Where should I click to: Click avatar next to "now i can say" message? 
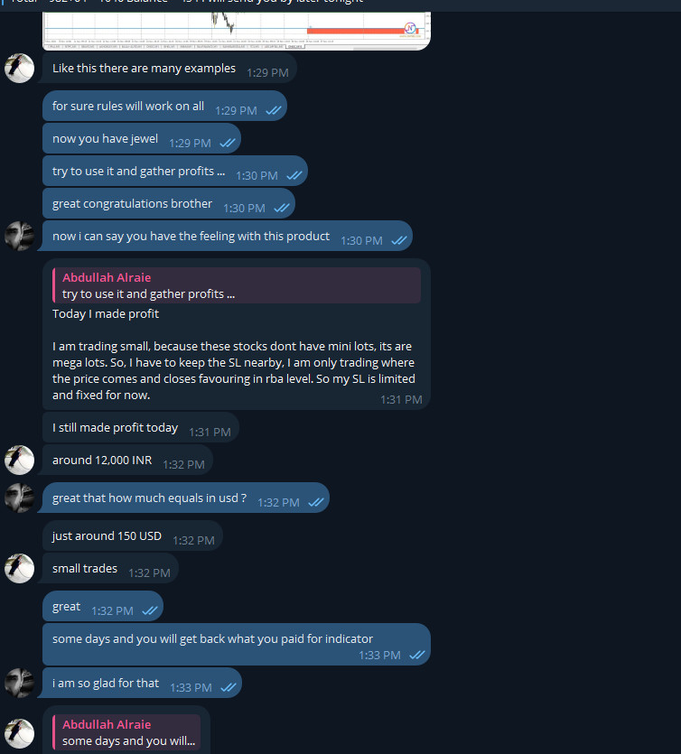click(19, 237)
